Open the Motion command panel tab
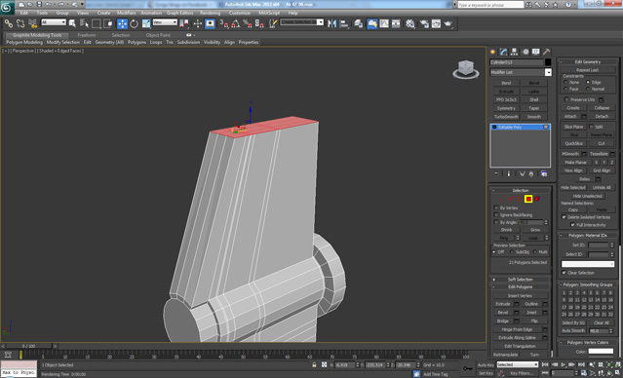Screen dimensions: 623x378 (526, 52)
